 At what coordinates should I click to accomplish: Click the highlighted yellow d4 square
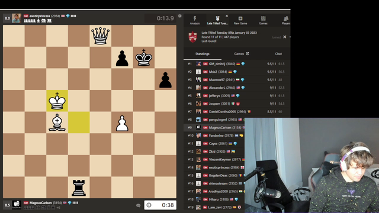pos(79,122)
